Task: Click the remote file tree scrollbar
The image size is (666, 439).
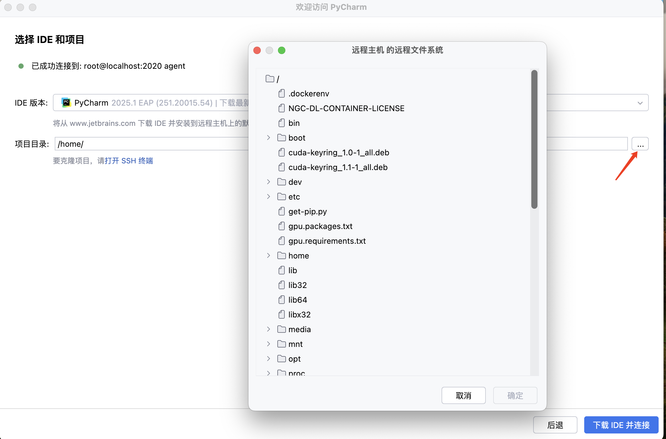Action: coord(534,140)
